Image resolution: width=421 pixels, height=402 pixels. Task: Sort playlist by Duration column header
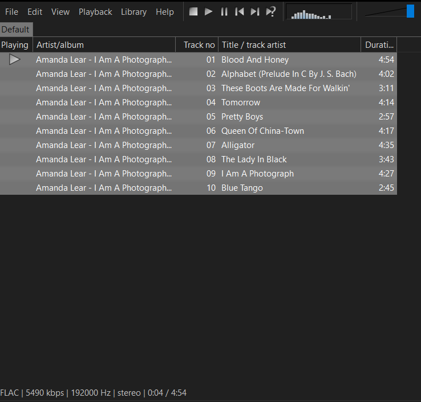(379, 45)
